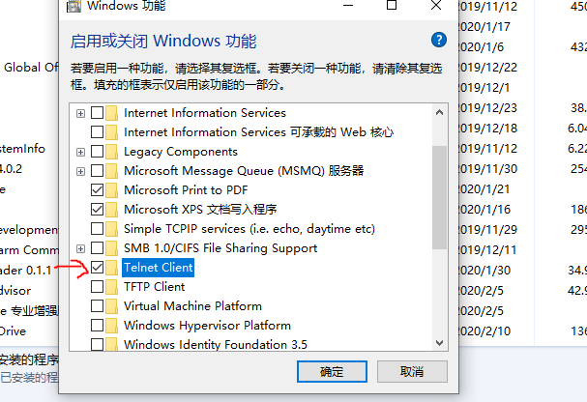Screen dimensions: 587x402
Task: Enable the TFTP Client checkbox
Action: click(x=97, y=287)
